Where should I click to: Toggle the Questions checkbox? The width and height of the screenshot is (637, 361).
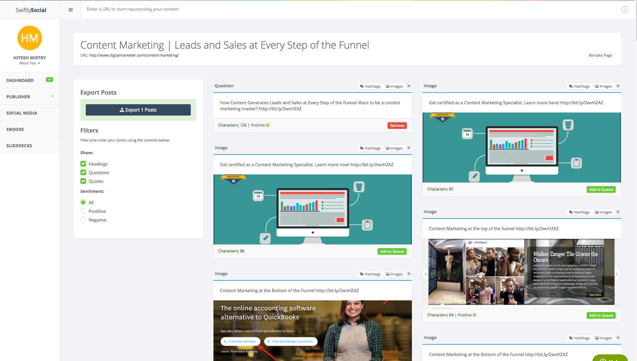pos(83,172)
